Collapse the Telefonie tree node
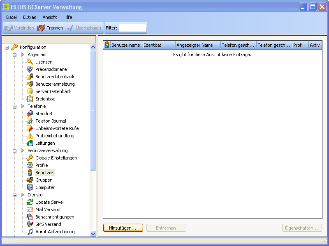329x246 pixels. pyautogui.click(x=14, y=107)
